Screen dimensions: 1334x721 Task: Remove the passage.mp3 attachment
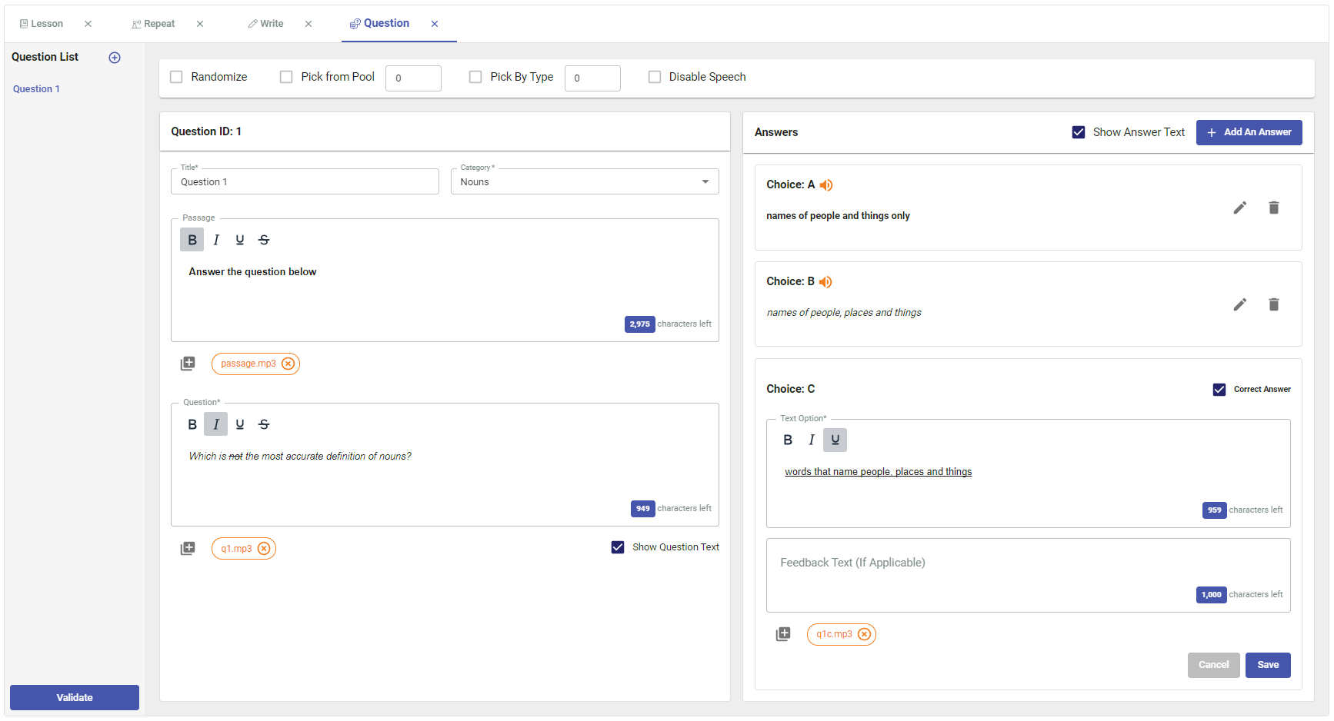coord(288,364)
